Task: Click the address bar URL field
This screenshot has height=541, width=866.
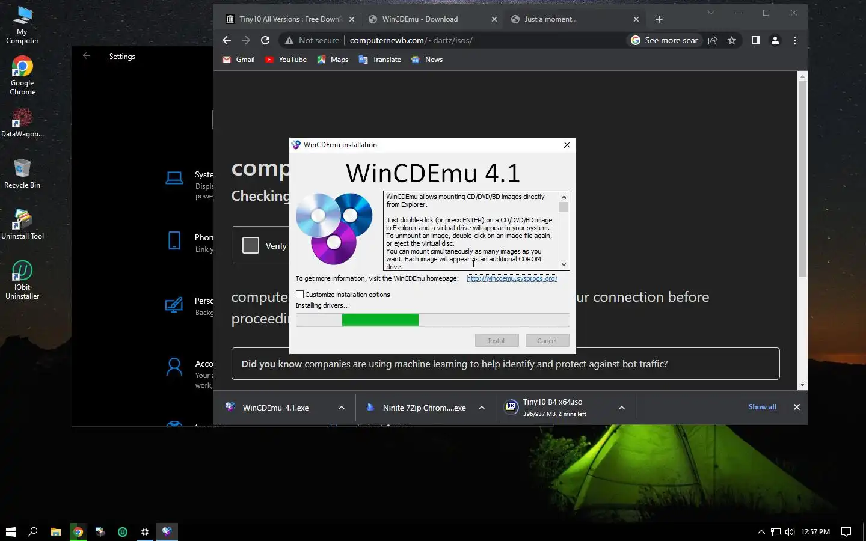Action: [x=411, y=40]
